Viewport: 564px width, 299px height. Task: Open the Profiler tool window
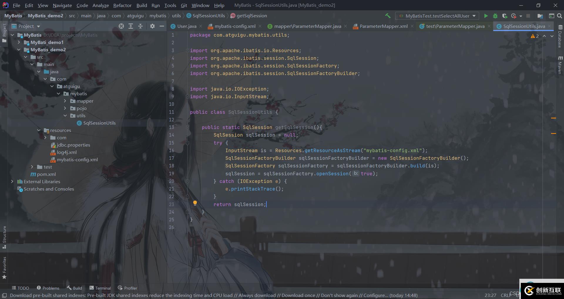coord(127,288)
